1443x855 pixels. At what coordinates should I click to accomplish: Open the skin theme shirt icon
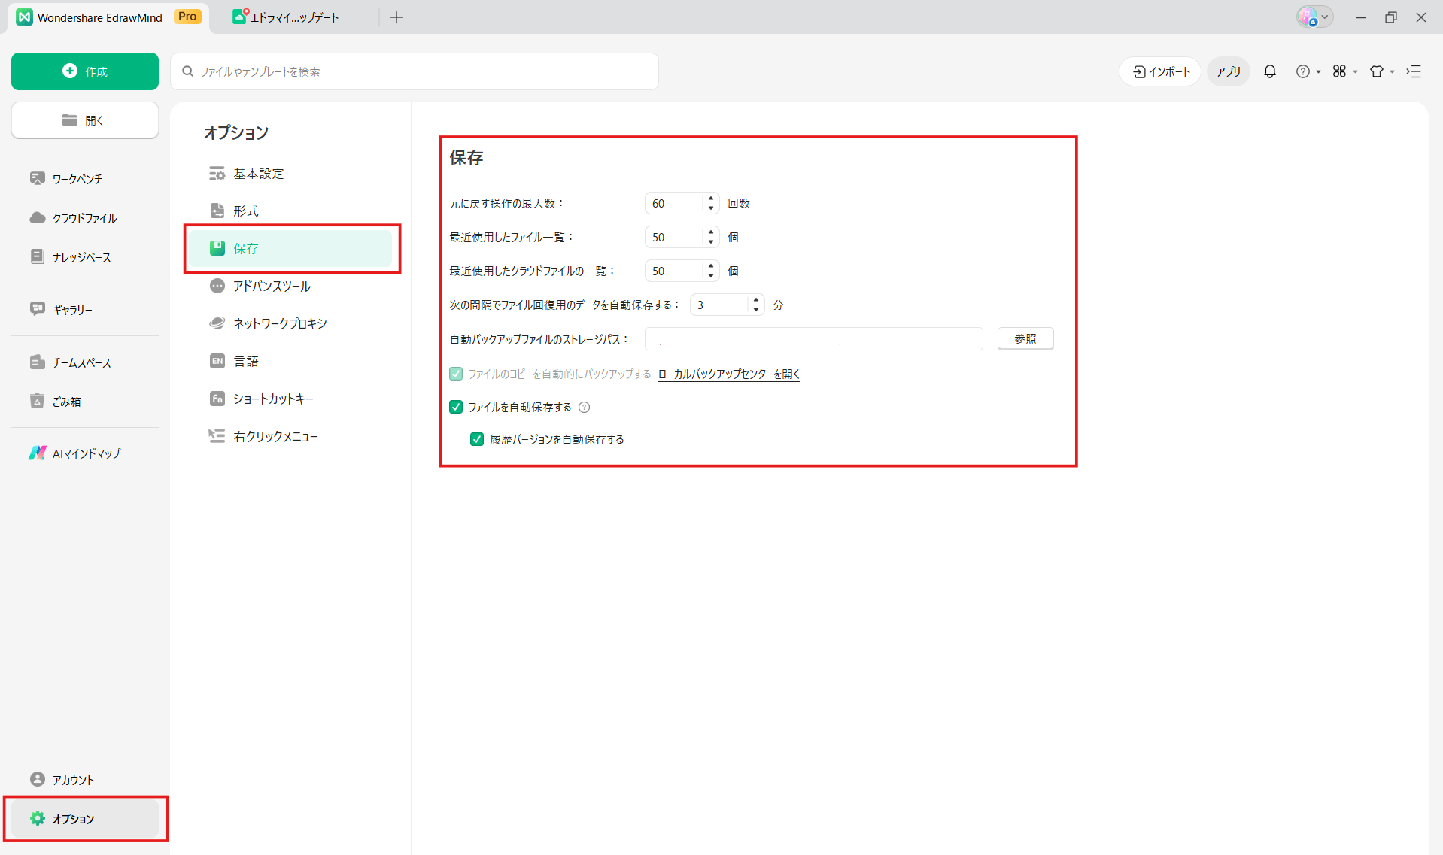(1376, 71)
